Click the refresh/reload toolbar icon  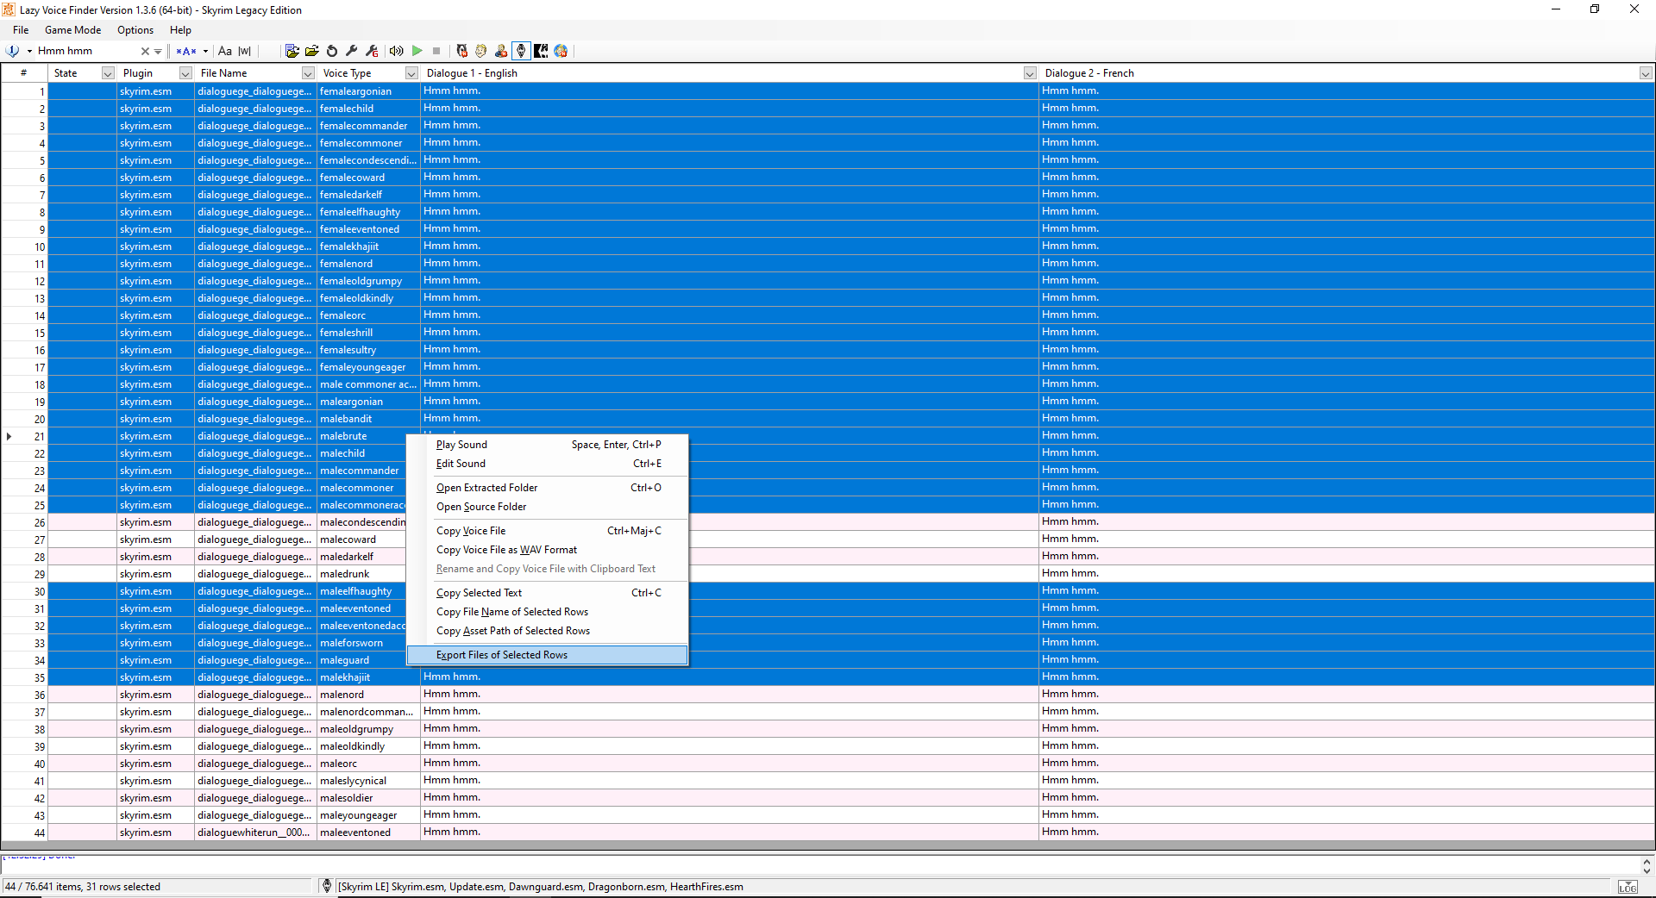coord(332,51)
